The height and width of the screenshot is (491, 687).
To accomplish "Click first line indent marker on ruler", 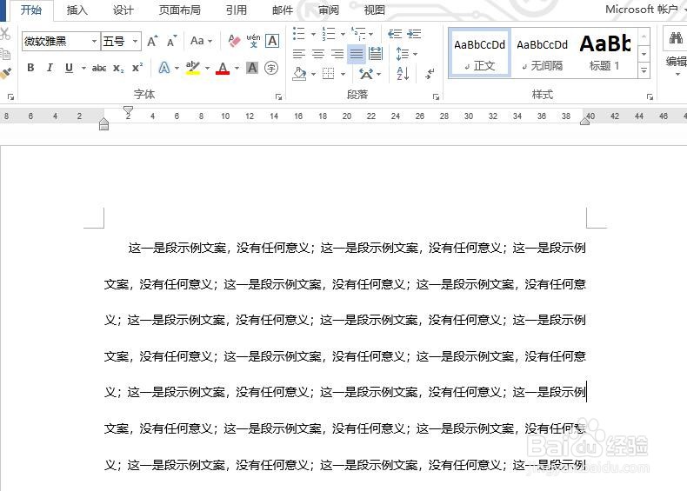I will tap(128, 109).
